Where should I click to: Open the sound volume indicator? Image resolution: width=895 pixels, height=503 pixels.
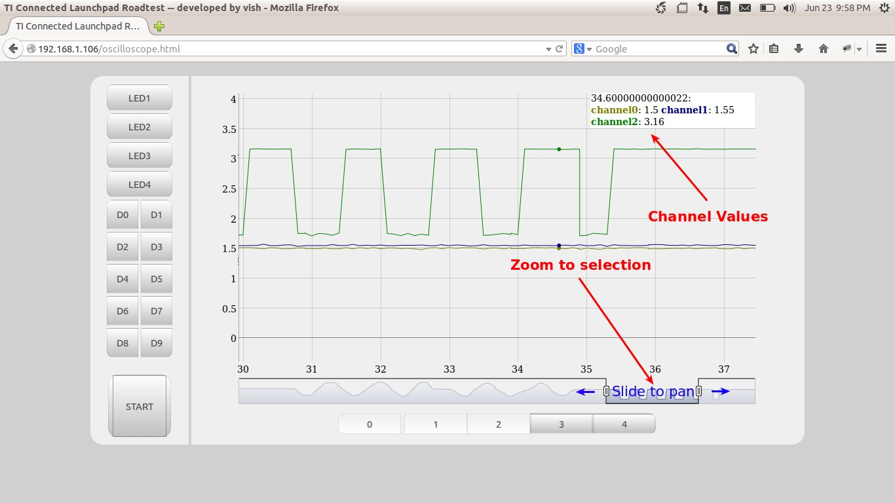[789, 8]
